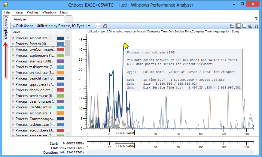Click the zoom-to-selection icon in Disk Usage header
The width and height of the screenshot is (262, 157).
(105, 26)
